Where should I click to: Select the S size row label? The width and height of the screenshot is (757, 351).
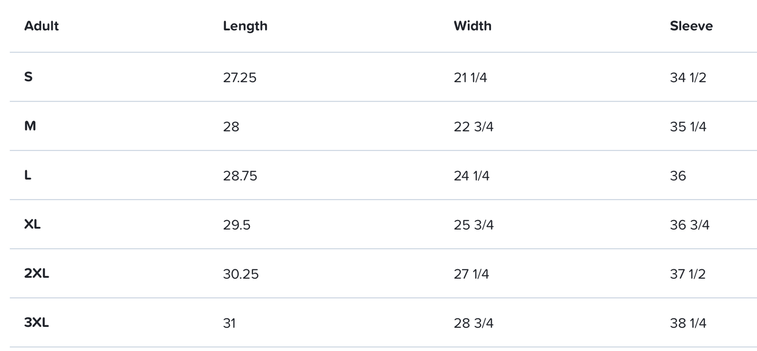(28, 77)
